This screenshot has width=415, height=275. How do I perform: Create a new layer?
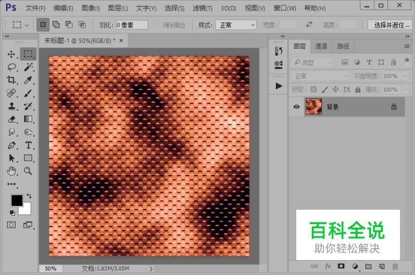(382, 267)
